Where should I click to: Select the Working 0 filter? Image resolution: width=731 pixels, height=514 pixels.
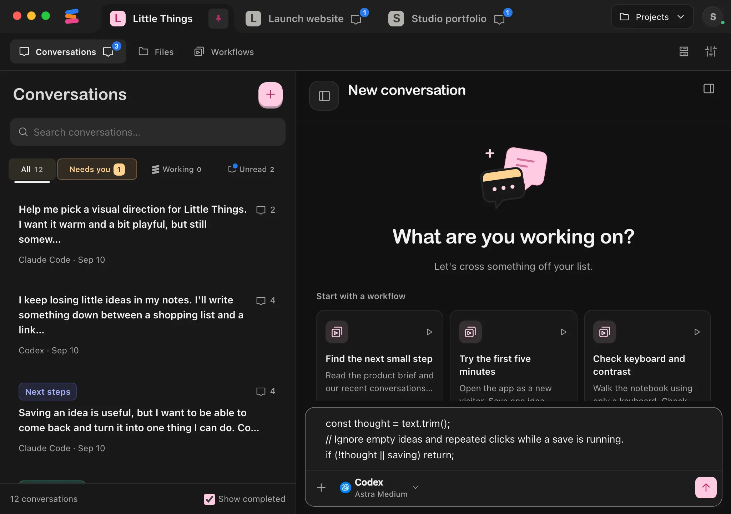tap(177, 169)
